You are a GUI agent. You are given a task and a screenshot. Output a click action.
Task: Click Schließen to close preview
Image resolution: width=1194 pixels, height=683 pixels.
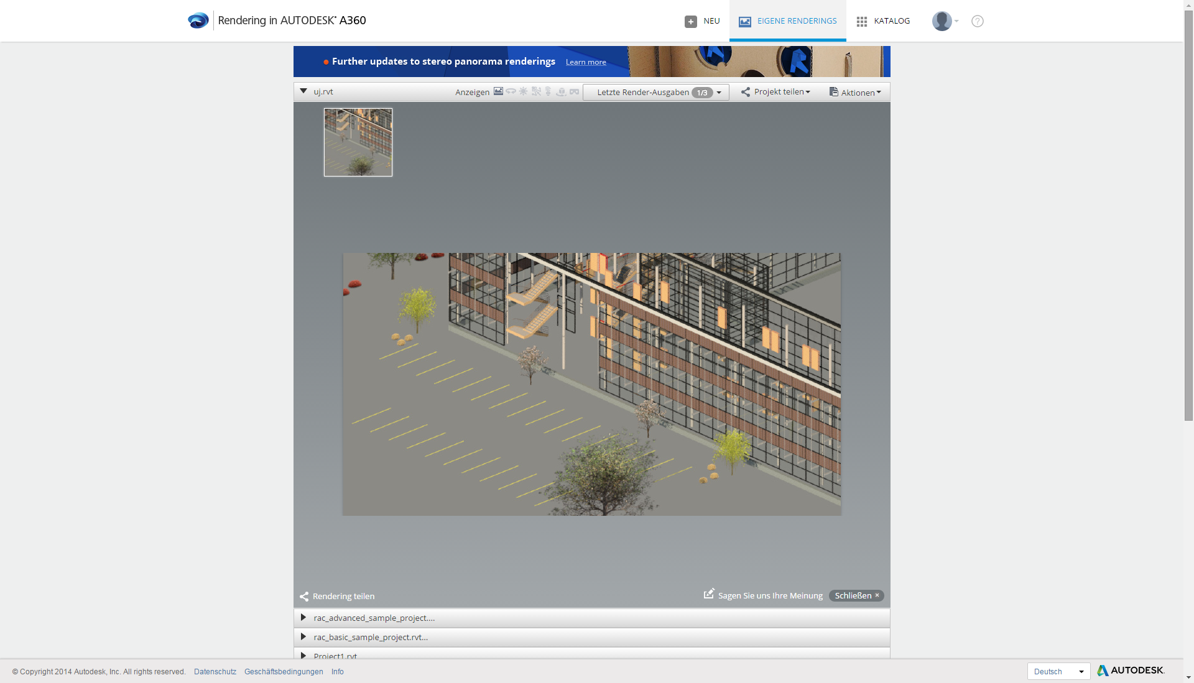[856, 595]
